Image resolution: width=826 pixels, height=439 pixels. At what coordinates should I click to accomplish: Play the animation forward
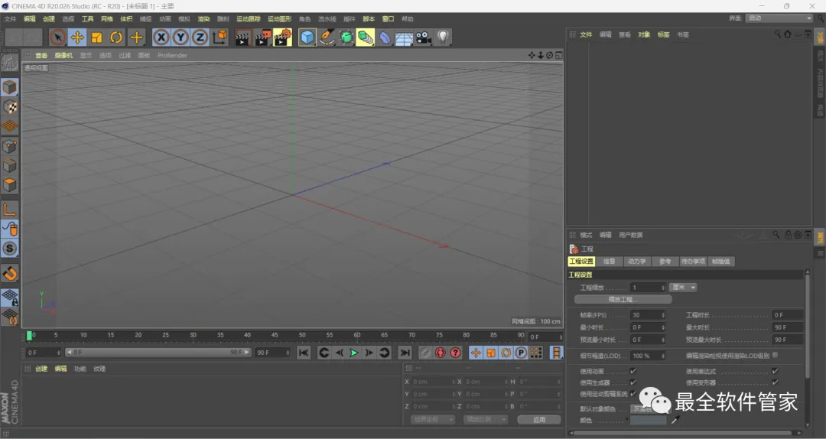(x=353, y=353)
